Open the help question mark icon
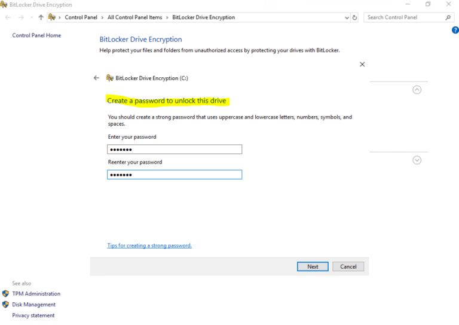This screenshot has height=325, width=459. [x=455, y=30]
